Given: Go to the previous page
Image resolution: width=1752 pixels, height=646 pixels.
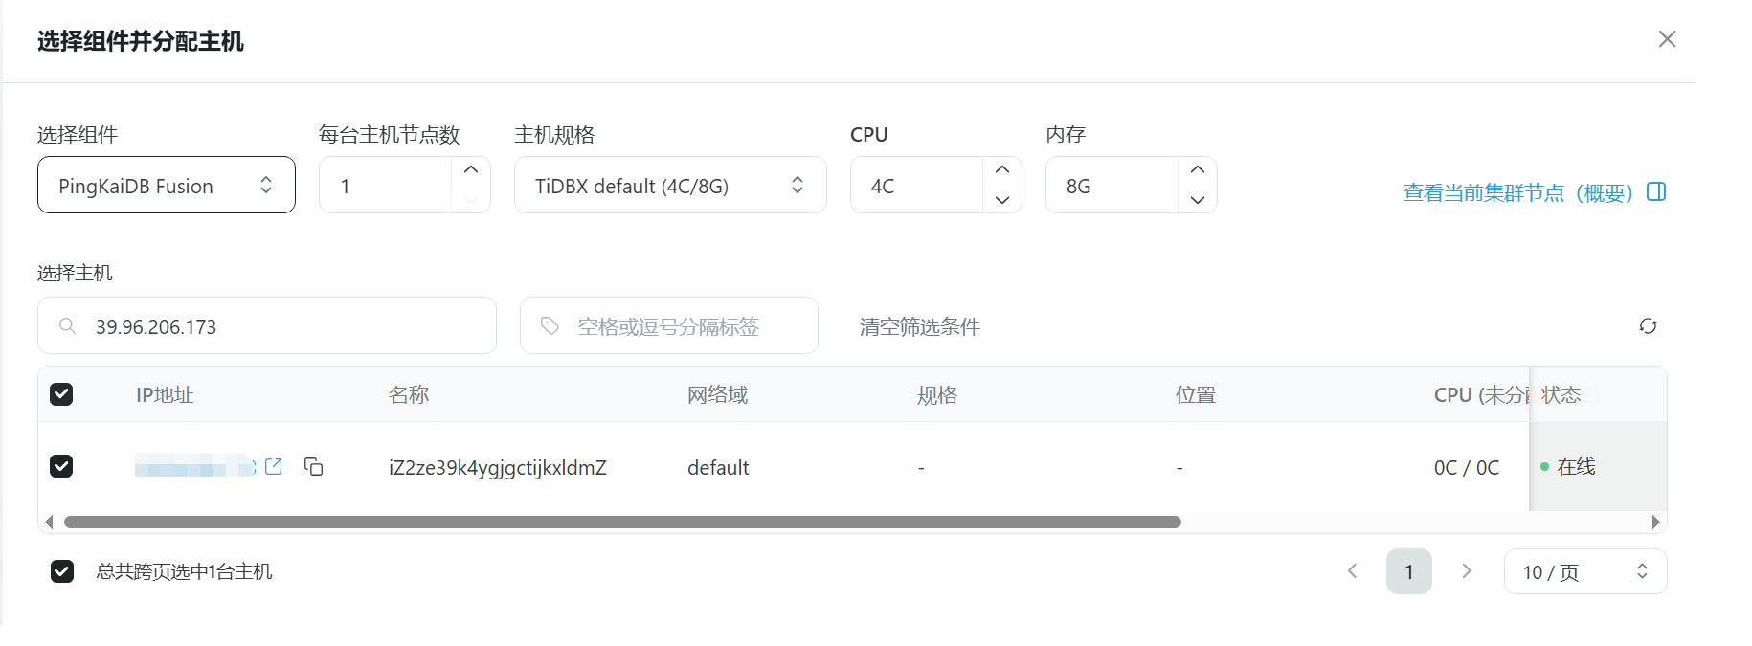Looking at the screenshot, I should [x=1352, y=571].
